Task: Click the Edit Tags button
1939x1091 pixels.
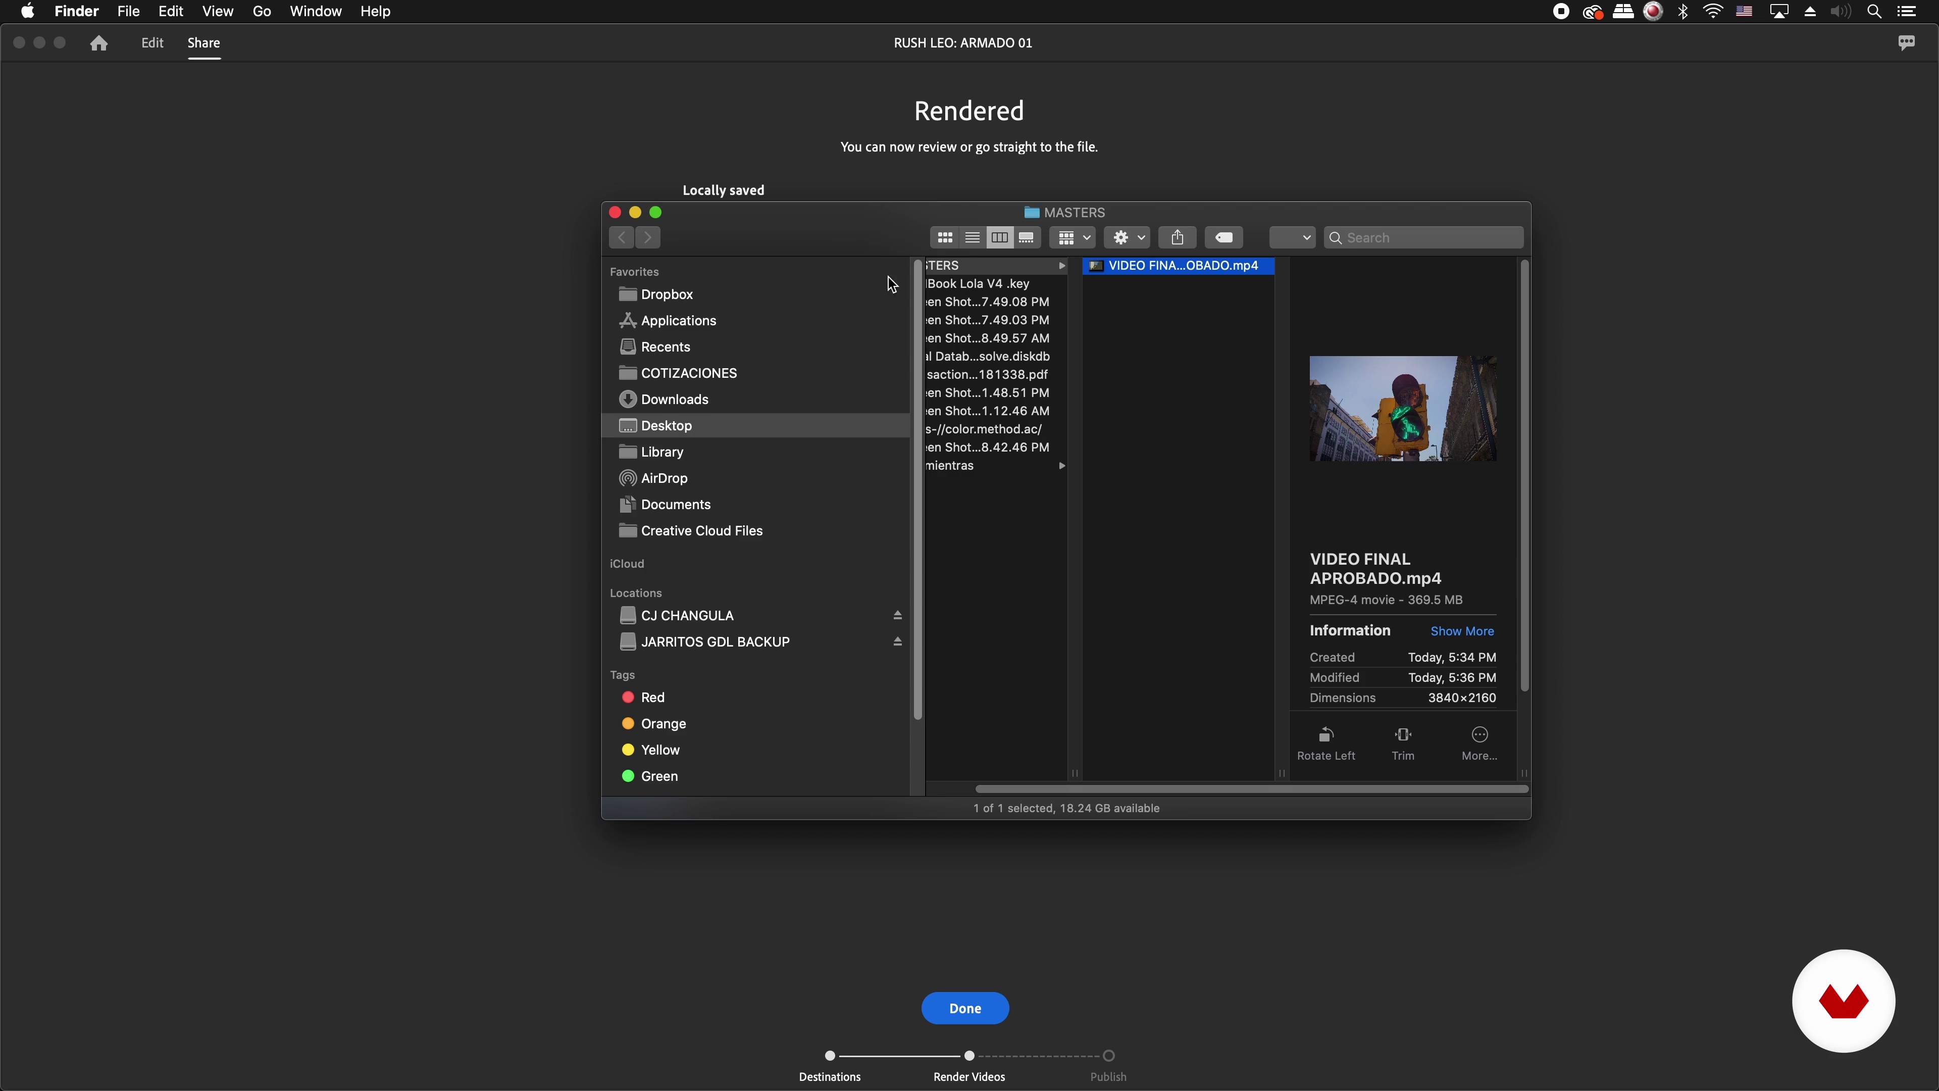Action: [x=1224, y=238]
